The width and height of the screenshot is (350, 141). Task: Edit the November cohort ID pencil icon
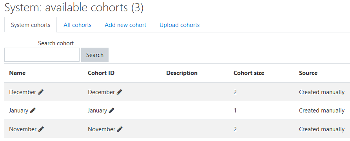pyautogui.click(x=120, y=129)
